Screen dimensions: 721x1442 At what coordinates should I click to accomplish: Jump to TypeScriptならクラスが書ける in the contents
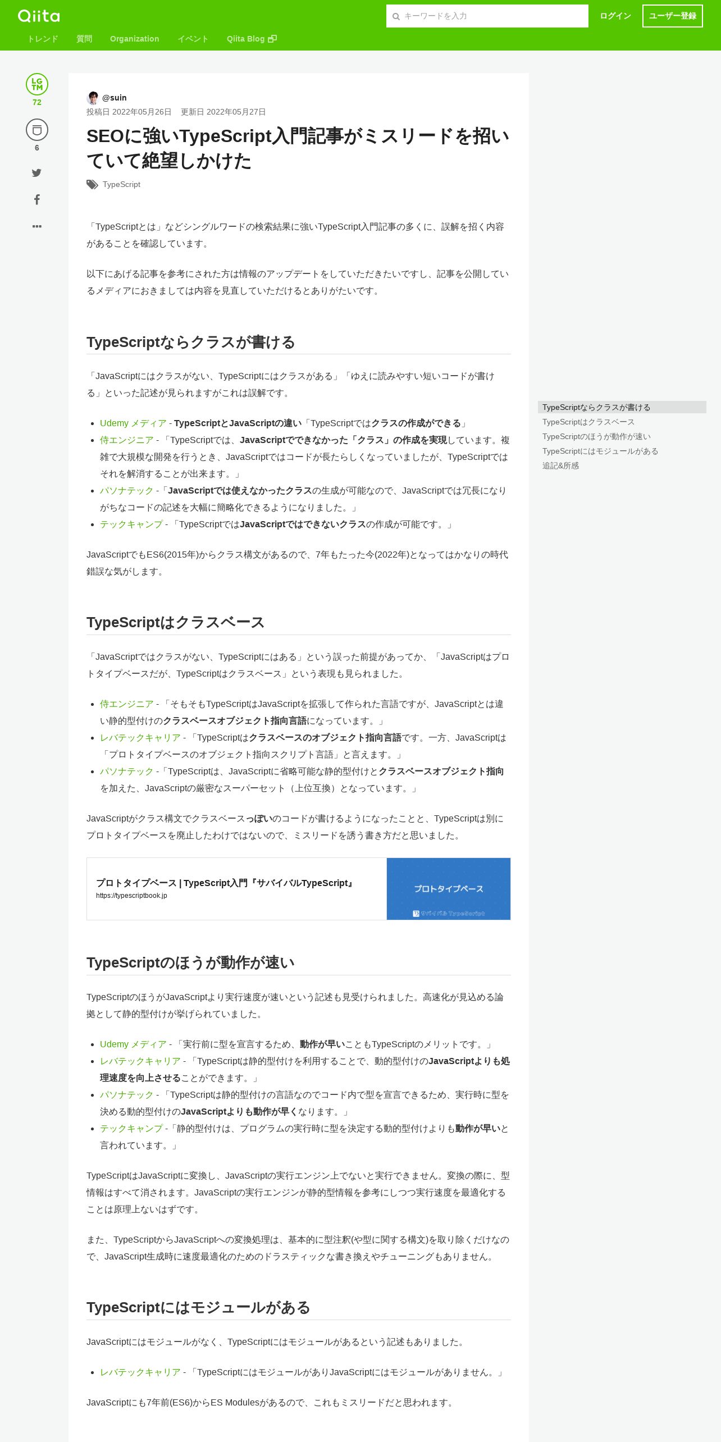point(622,407)
